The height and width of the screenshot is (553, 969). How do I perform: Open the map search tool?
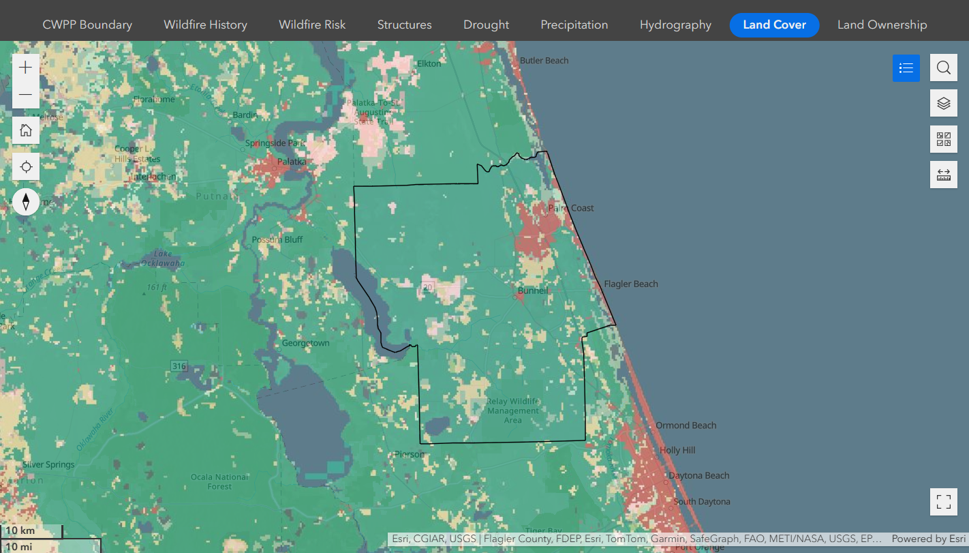click(943, 68)
